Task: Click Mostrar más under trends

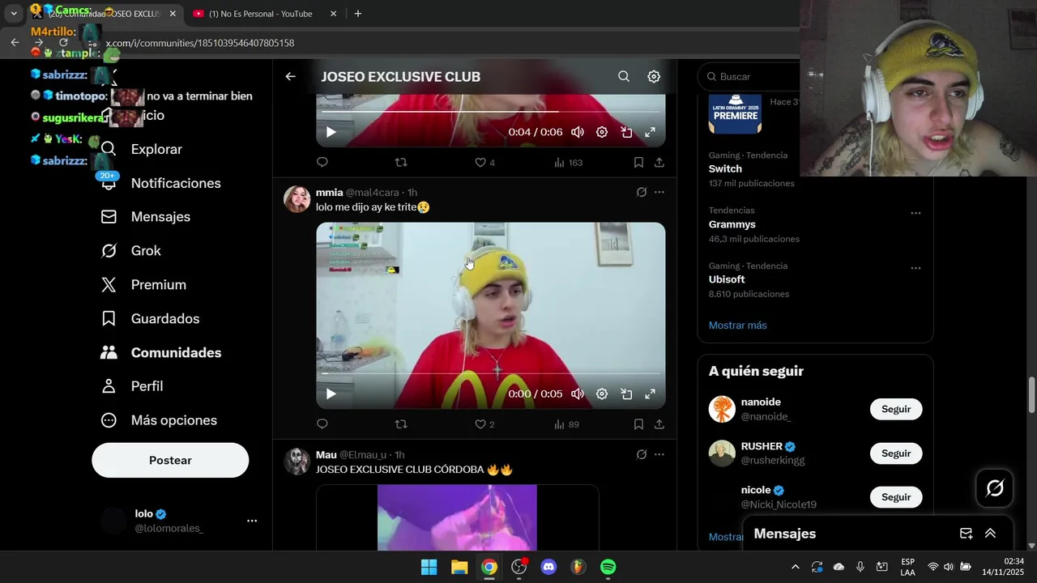Action: (737, 326)
